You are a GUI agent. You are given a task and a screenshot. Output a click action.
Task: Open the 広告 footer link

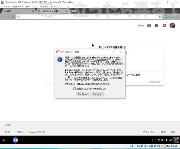point(7,132)
